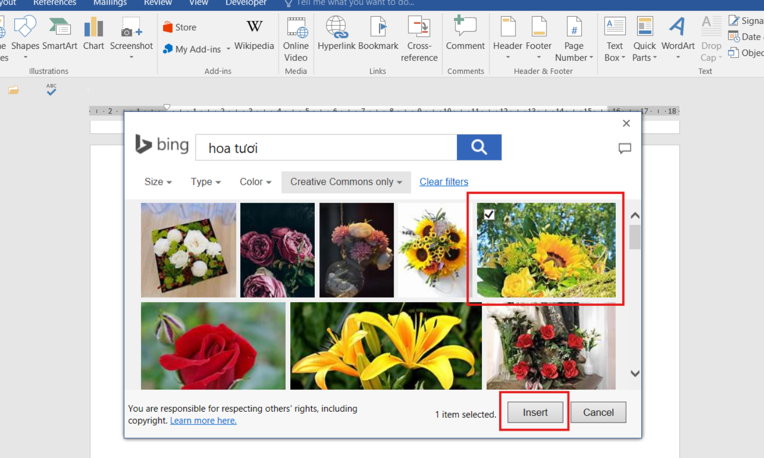The height and width of the screenshot is (458, 764).
Task: Click the Clear filters link
Action: coord(444,182)
